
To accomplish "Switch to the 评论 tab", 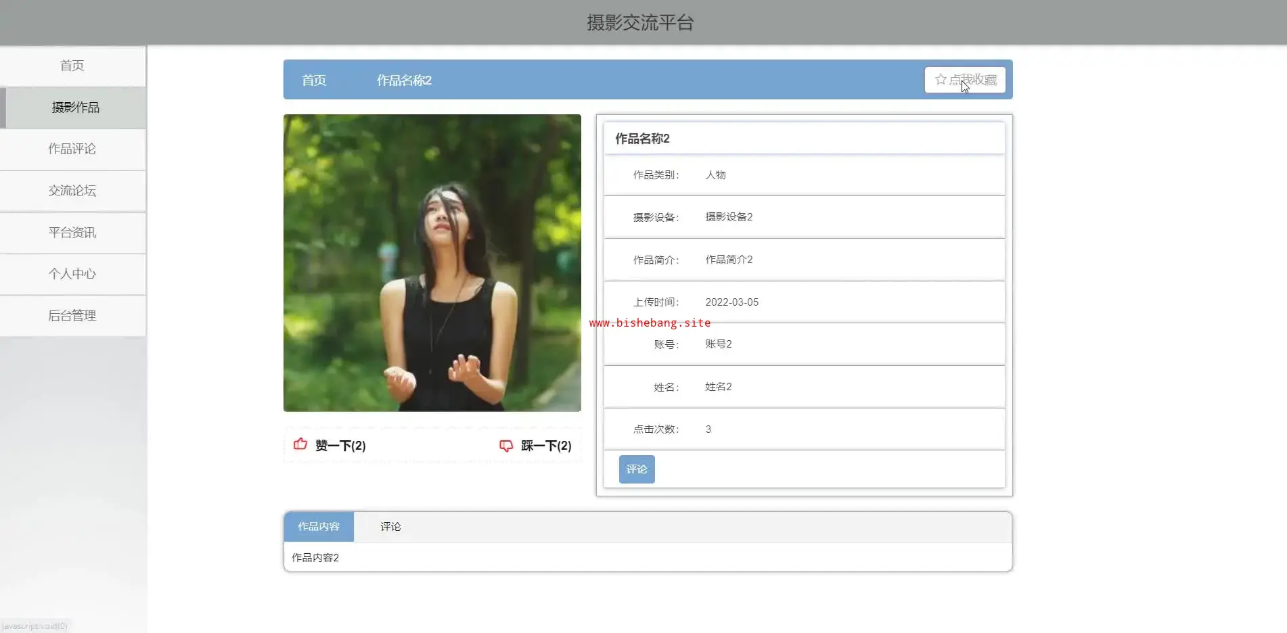I will pyautogui.click(x=390, y=527).
